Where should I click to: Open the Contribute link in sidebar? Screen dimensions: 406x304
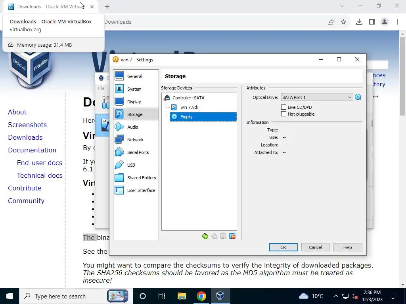click(25, 188)
